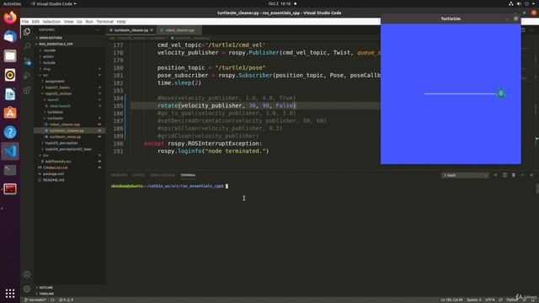
Task: Open the File menu
Action: click(25, 21)
